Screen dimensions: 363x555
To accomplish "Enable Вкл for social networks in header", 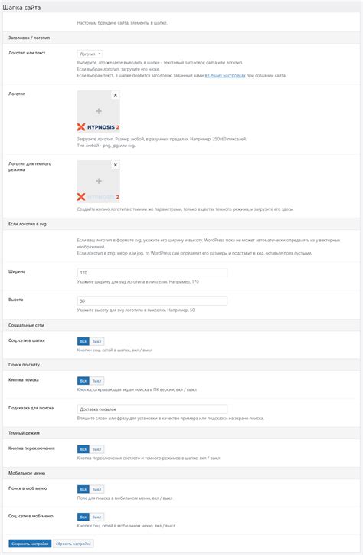I will [x=83, y=342].
